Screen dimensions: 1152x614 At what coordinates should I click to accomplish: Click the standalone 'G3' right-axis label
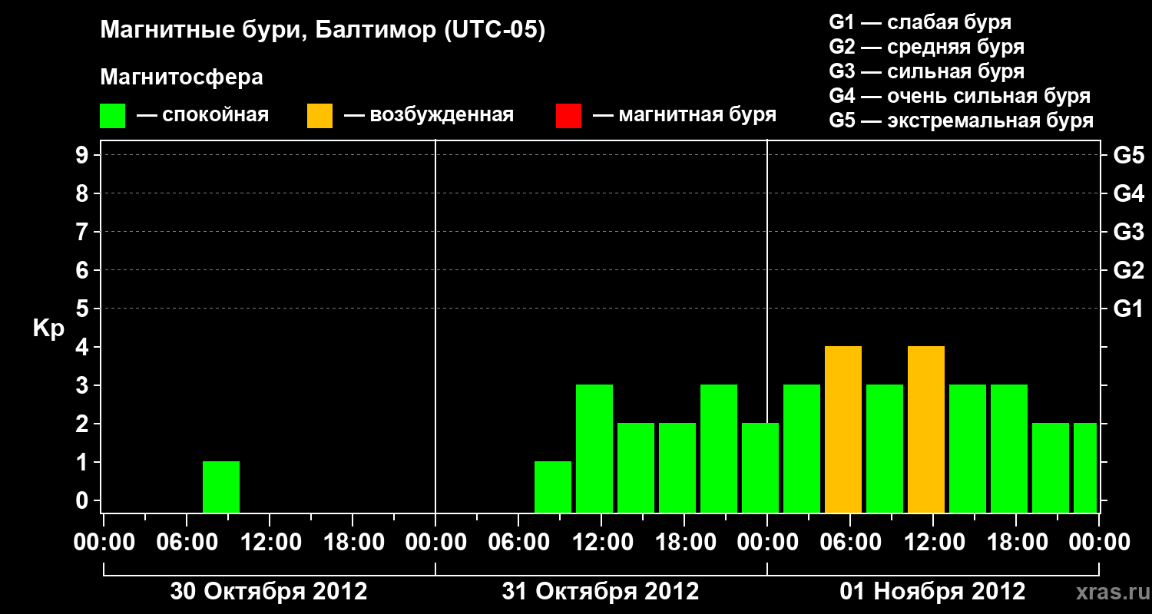pos(1128,232)
